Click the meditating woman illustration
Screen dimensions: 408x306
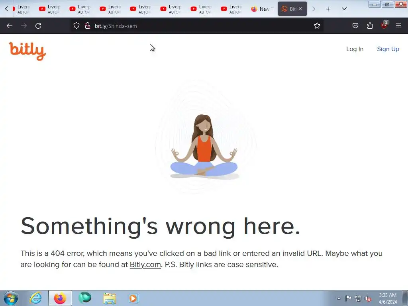tap(204, 147)
